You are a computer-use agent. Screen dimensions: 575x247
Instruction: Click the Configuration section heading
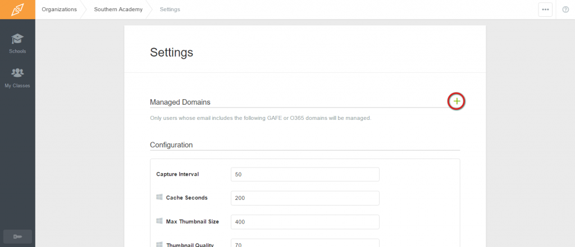pyautogui.click(x=171, y=145)
